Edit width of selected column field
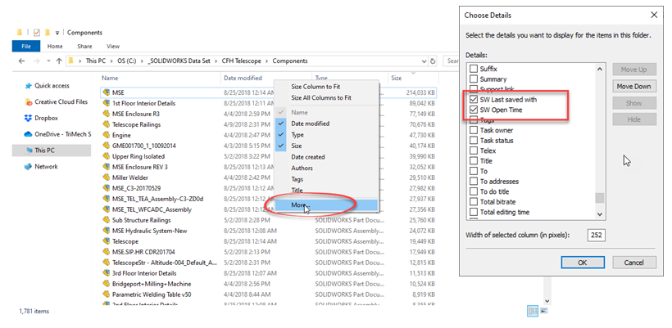 coord(596,235)
